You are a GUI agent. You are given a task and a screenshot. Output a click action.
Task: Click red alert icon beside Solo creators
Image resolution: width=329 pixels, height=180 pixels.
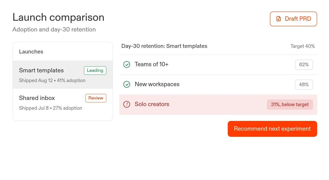point(127,104)
